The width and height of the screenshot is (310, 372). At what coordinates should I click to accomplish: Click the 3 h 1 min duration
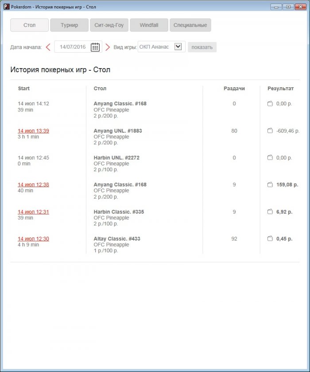tap(28, 137)
